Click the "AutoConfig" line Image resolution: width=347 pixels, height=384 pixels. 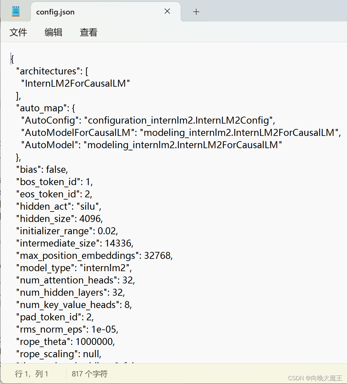pyautogui.click(x=148, y=120)
